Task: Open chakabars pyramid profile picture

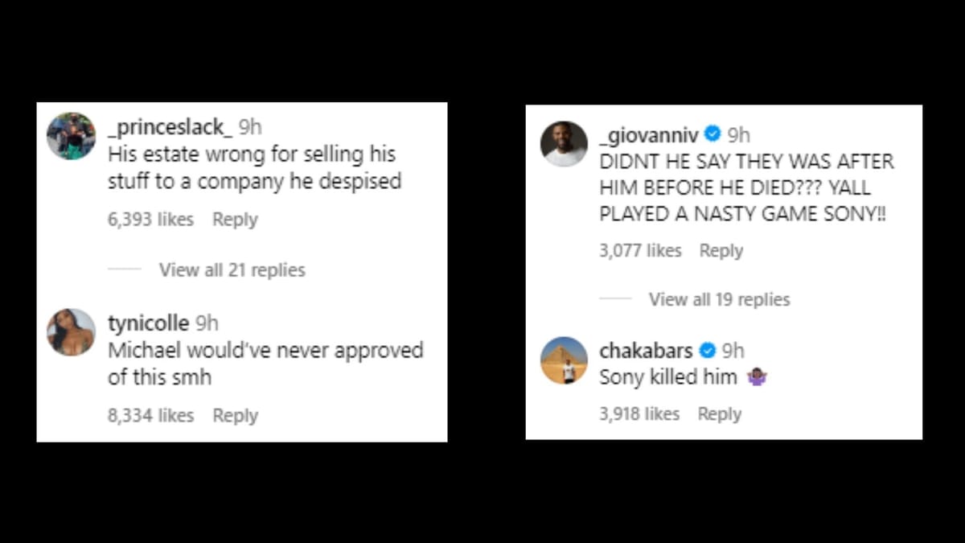Action: [x=564, y=360]
